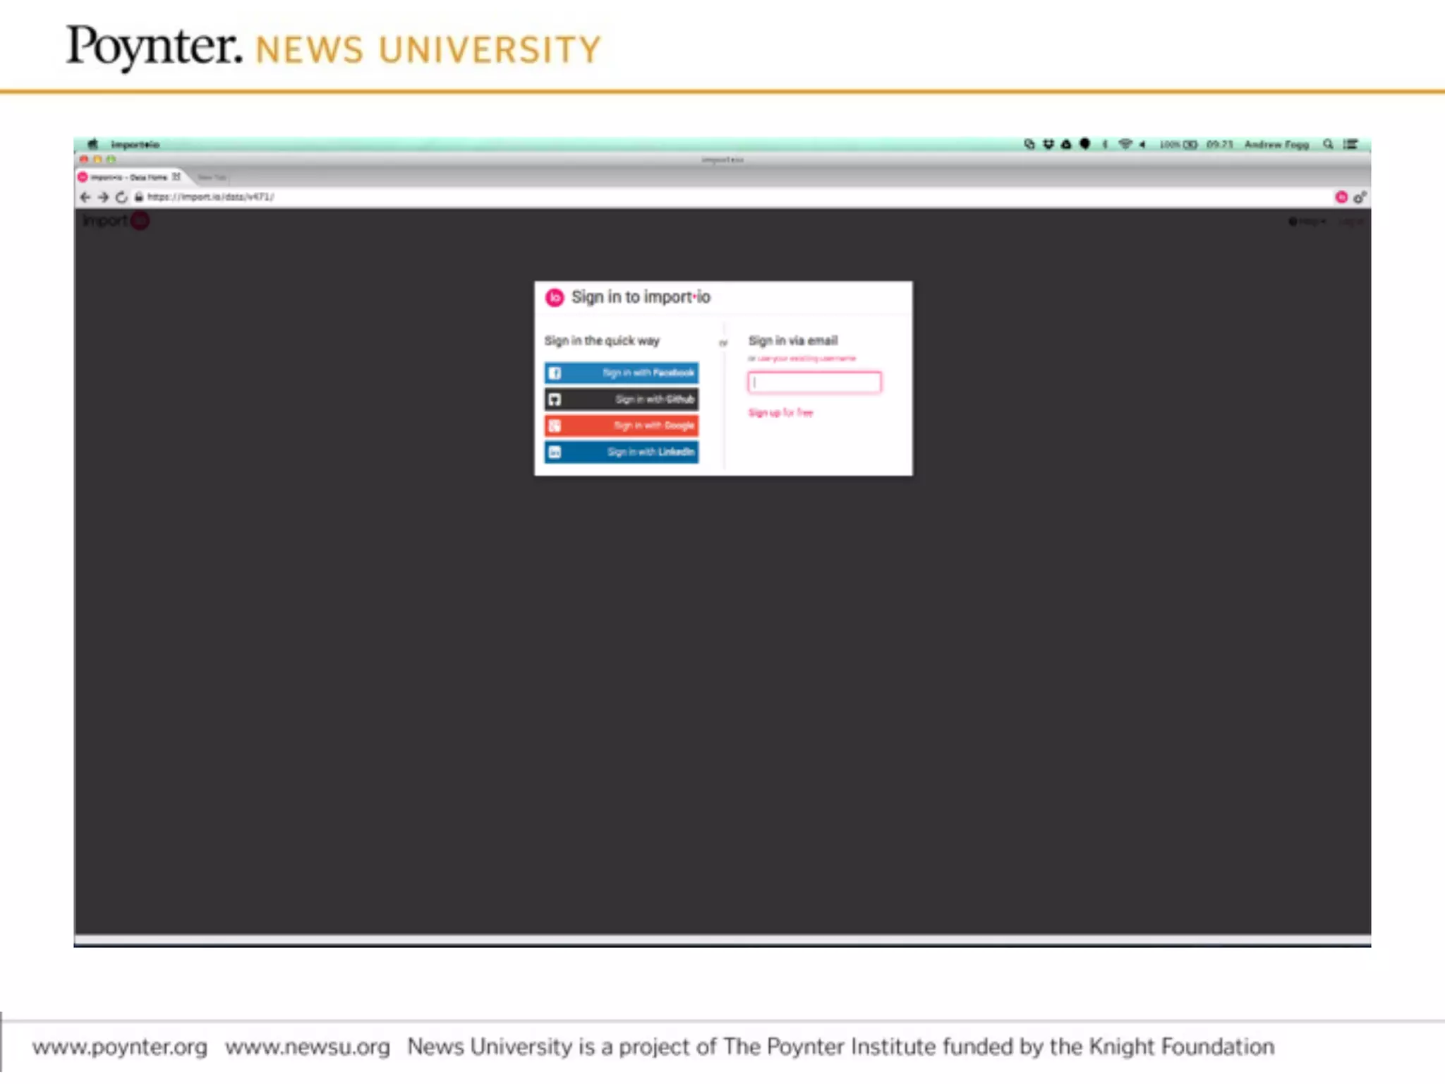Open the gear settings icon in toolbar
Viewport: 1445px width, 1084px height.
[x=1360, y=197]
